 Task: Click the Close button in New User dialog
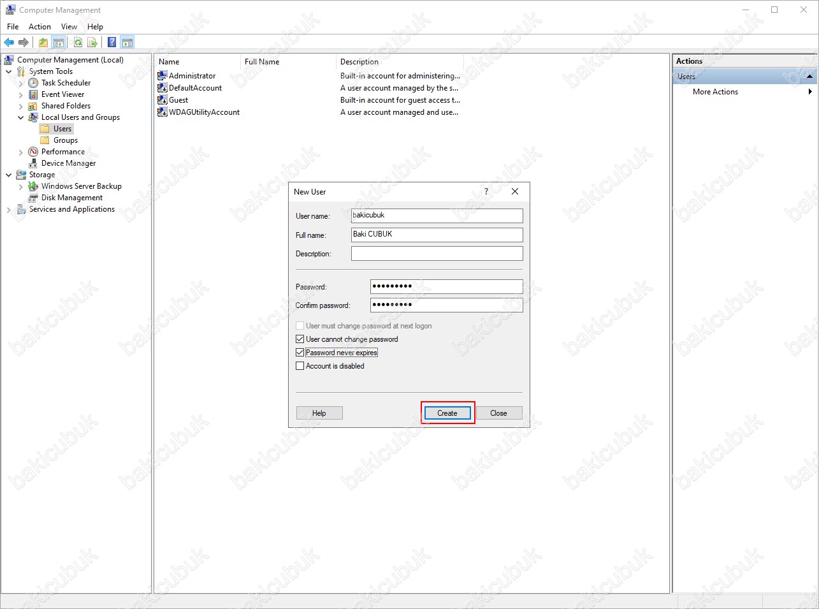point(498,413)
